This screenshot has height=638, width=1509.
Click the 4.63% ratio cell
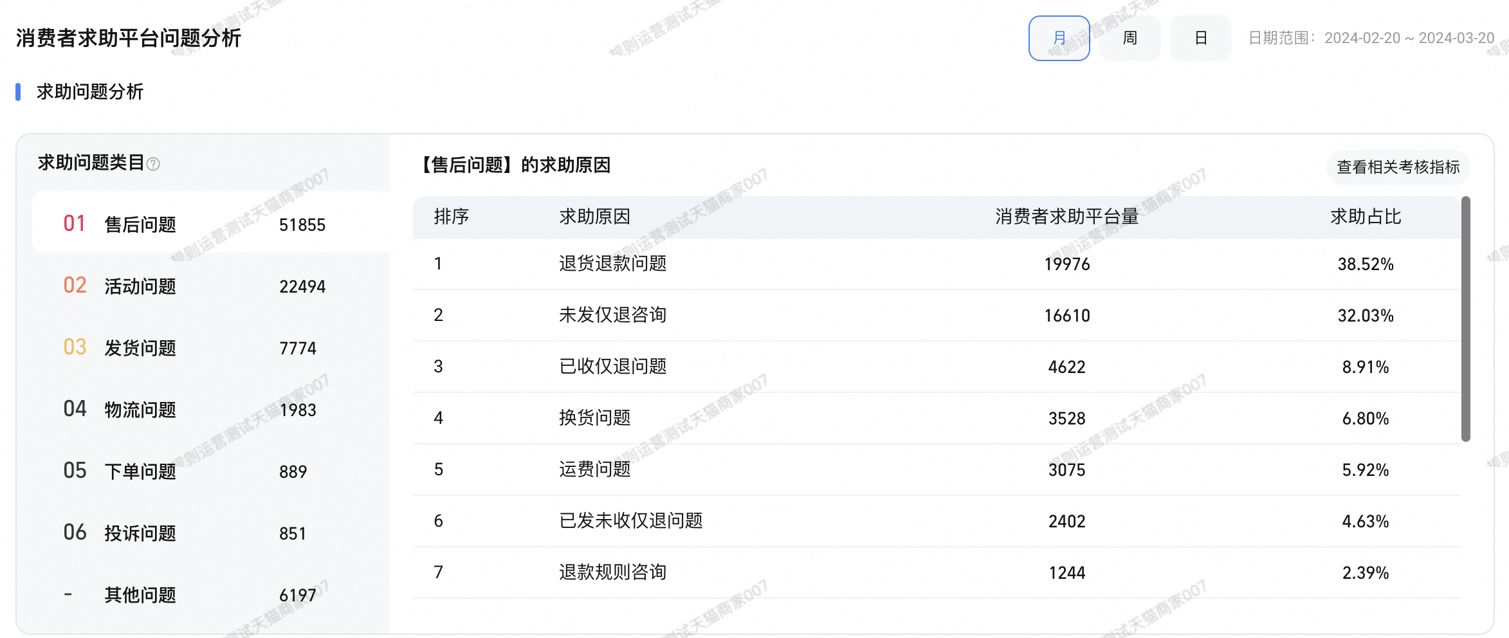point(1366,522)
